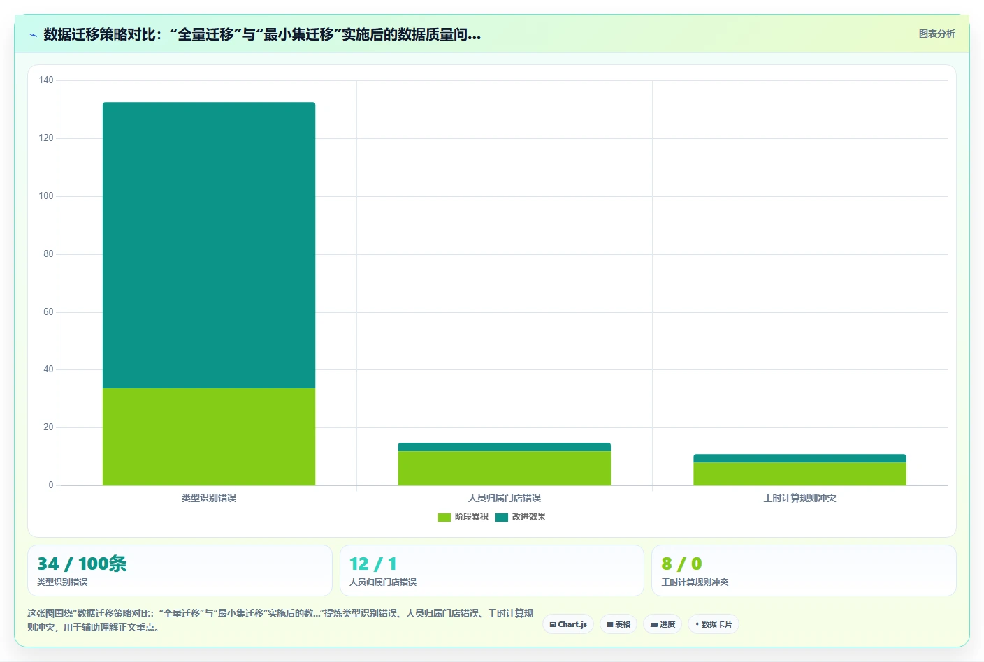Click the y-axis value 140
Image resolution: width=984 pixels, height=662 pixels.
(46, 80)
